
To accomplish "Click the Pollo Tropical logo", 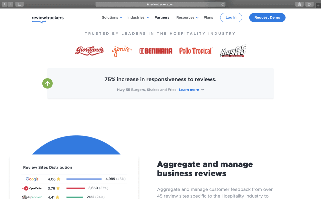I will [196, 51].
